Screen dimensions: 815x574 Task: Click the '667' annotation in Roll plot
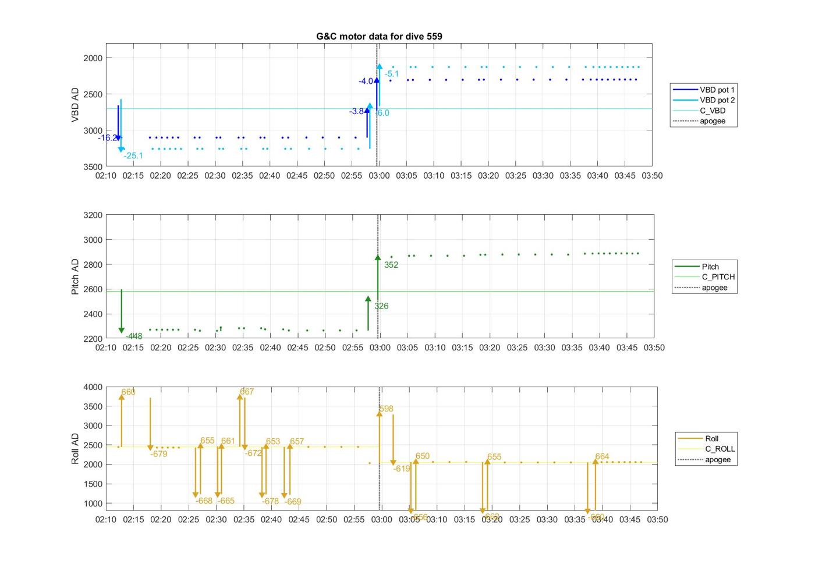pyautogui.click(x=247, y=392)
